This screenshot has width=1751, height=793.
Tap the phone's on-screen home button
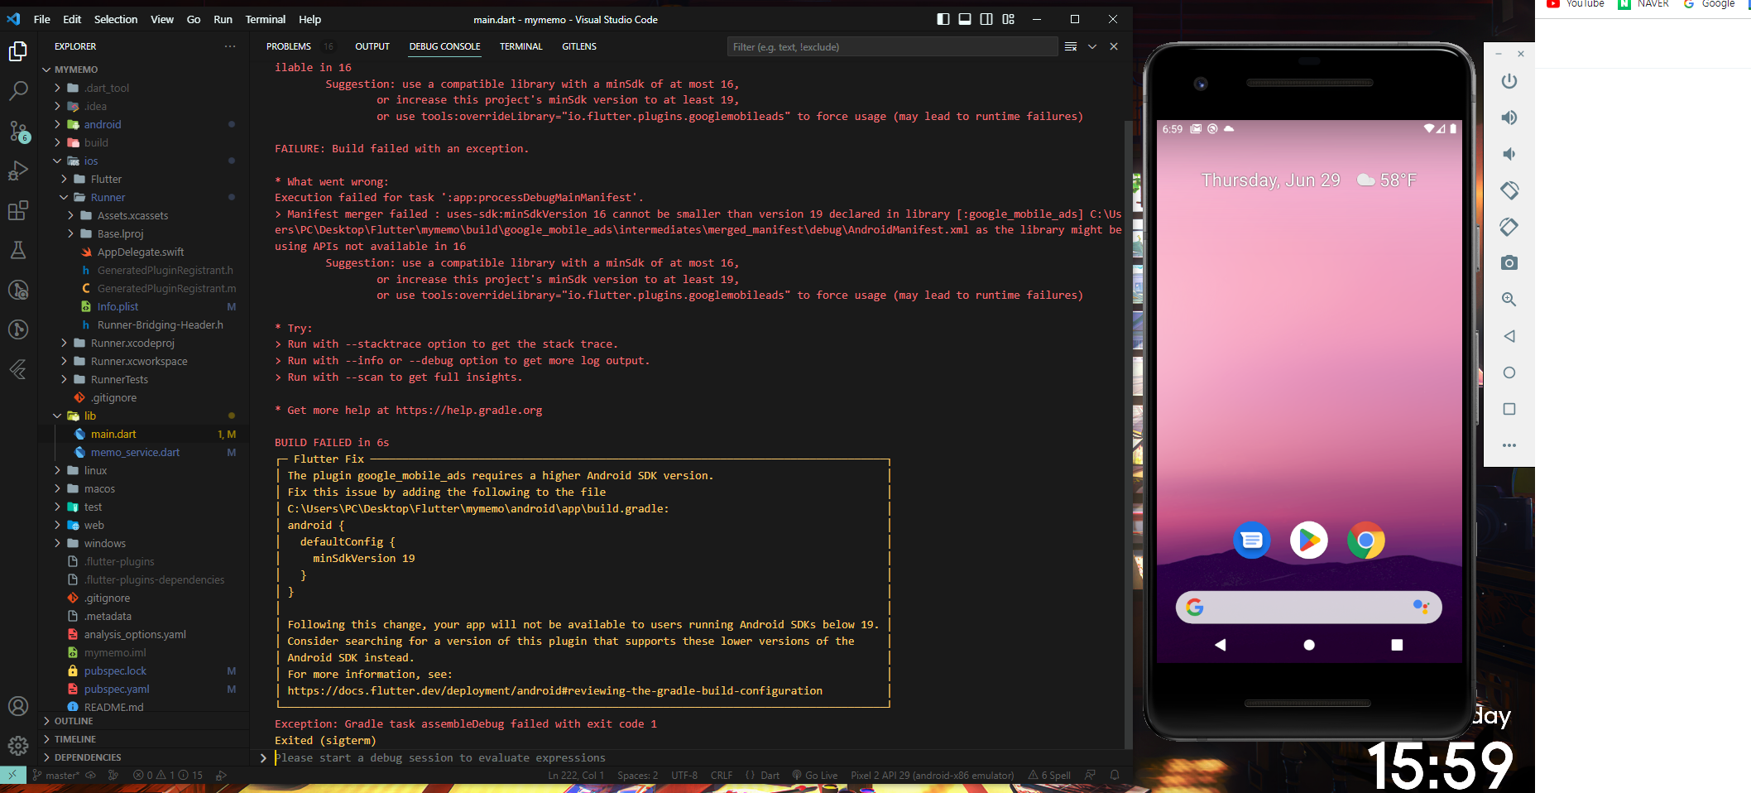point(1309,645)
